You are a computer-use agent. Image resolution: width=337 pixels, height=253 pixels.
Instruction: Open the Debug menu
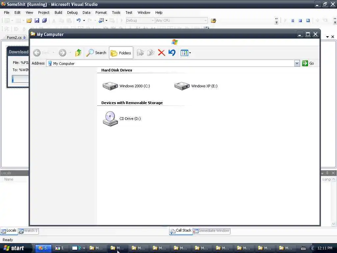(x=72, y=13)
